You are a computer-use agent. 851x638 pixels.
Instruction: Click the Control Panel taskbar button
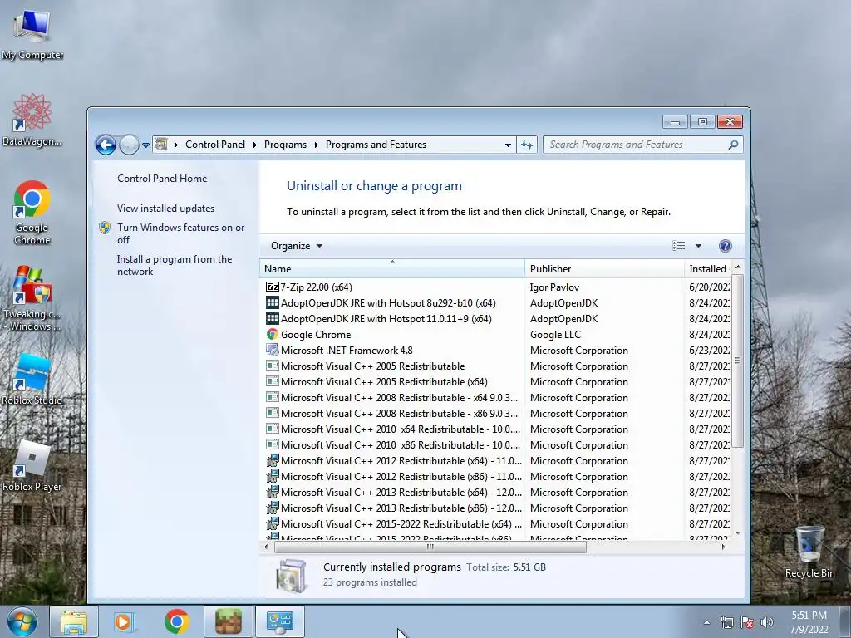tap(280, 621)
